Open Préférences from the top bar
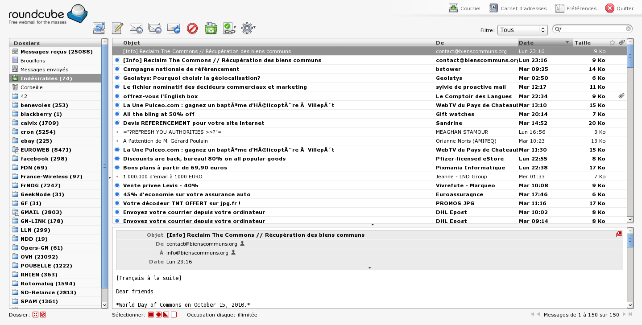This screenshot has width=642, height=325. click(576, 8)
